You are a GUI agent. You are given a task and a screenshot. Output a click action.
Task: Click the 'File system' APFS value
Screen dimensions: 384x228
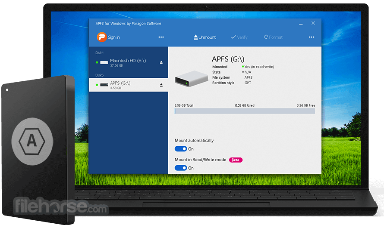pyautogui.click(x=249, y=77)
